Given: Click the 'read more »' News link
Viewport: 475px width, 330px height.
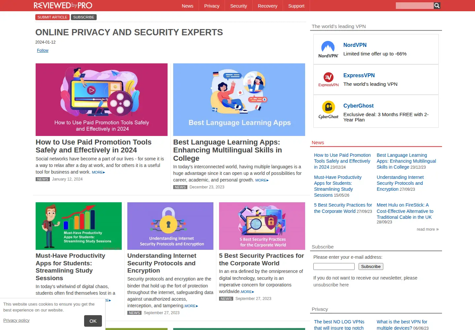Looking at the screenshot, I should 427,229.
